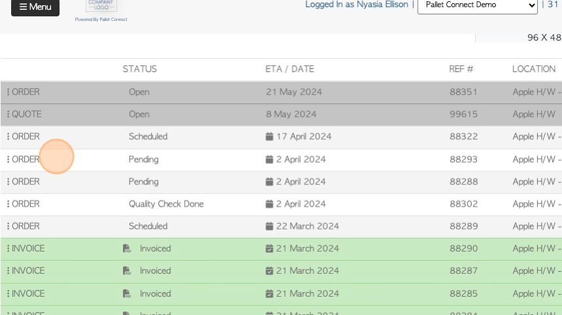
Task: Open PDF icon for invoice 88285
Action: coord(127,293)
